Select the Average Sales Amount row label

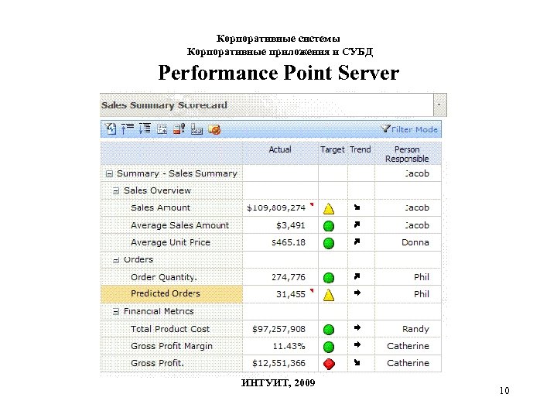179,225
